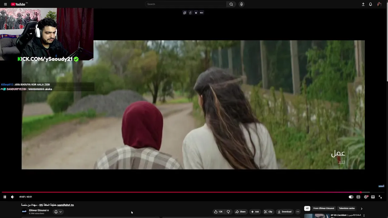The height and width of the screenshot is (218, 388).
Task: Click the Ask button
Action: tap(255, 212)
